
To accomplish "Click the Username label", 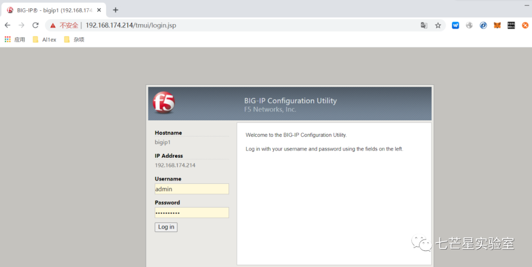I will pos(168,179).
